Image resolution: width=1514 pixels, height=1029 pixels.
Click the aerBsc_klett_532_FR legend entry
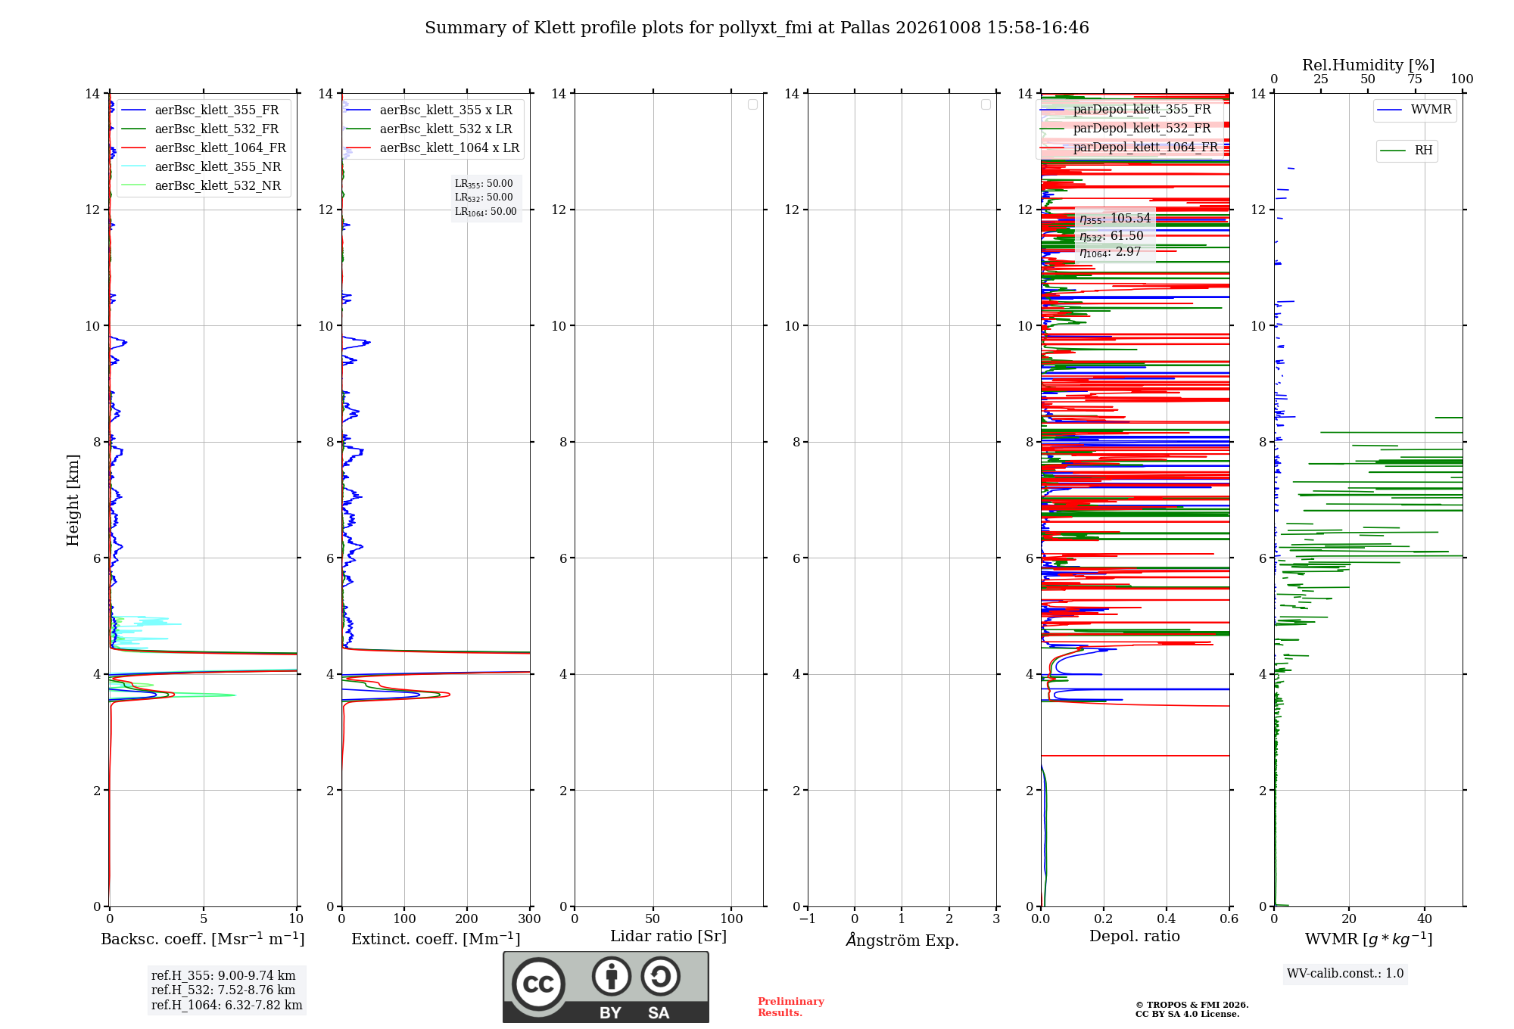point(201,129)
